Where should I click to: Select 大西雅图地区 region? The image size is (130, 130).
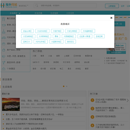point(69,36)
